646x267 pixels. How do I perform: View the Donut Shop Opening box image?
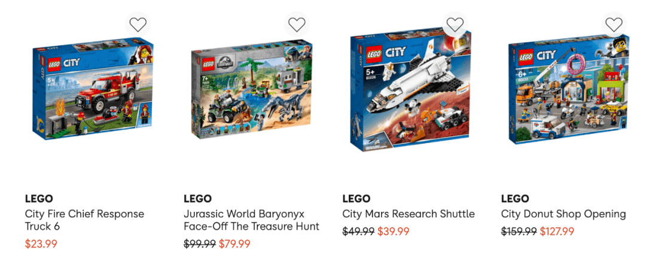tap(569, 89)
